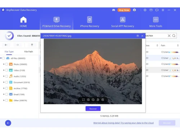The image size is (180, 135).
Task: Open Social APP Recovery tab
Action: (x=122, y=22)
